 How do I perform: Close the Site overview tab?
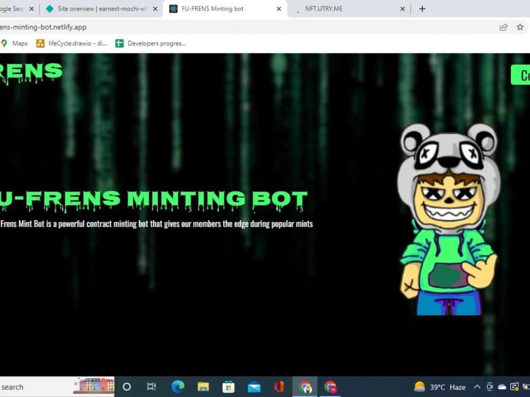pyautogui.click(x=155, y=9)
